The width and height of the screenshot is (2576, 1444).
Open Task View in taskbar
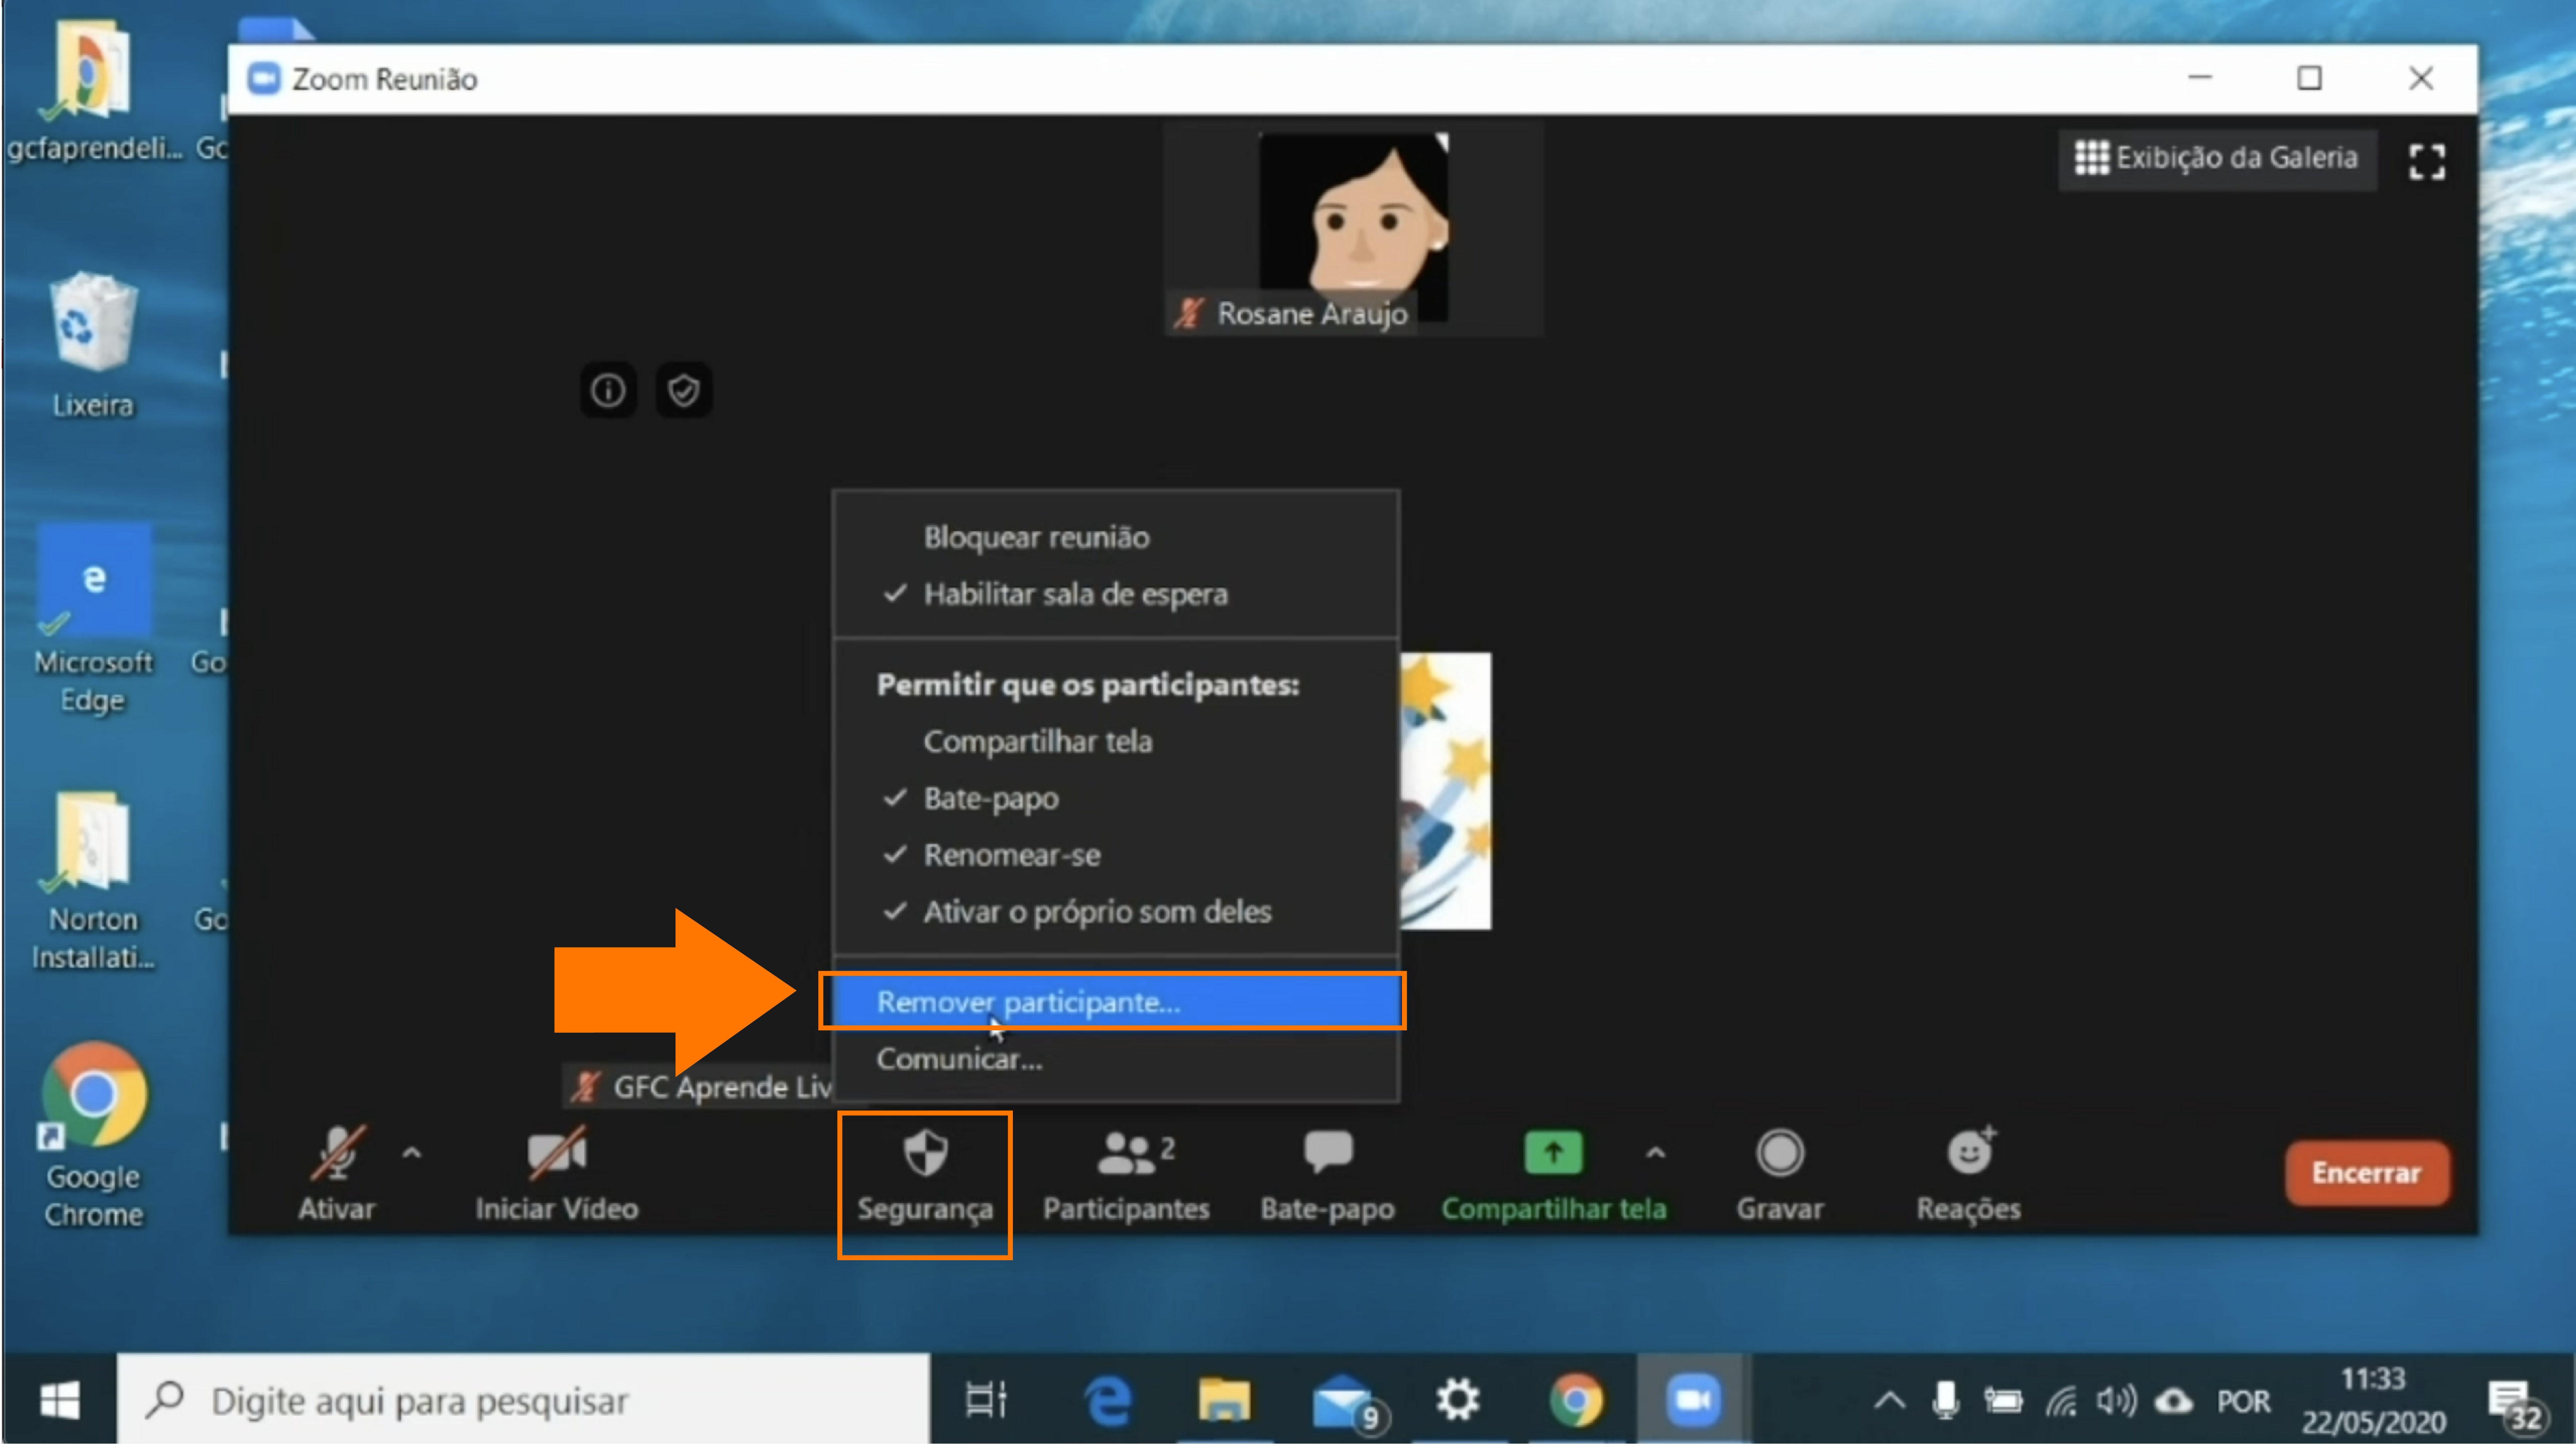click(x=986, y=1399)
